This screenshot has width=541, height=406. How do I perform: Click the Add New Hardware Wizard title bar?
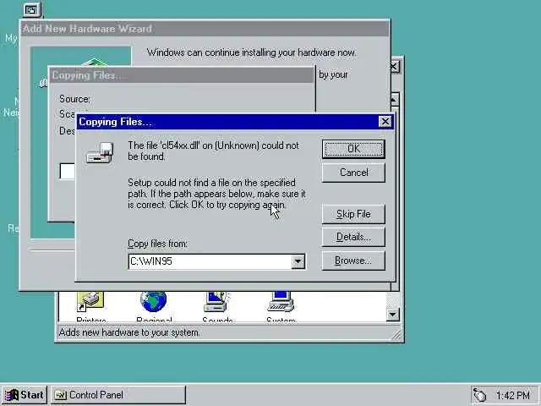205,29
